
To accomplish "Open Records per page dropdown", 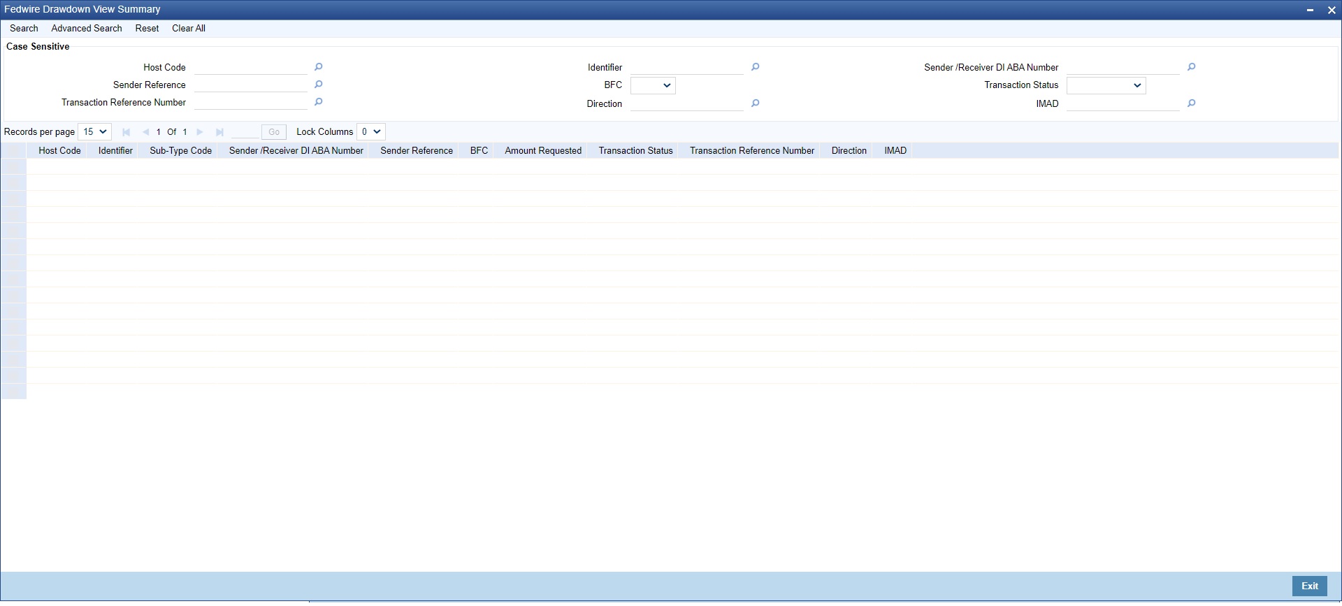I will (94, 131).
